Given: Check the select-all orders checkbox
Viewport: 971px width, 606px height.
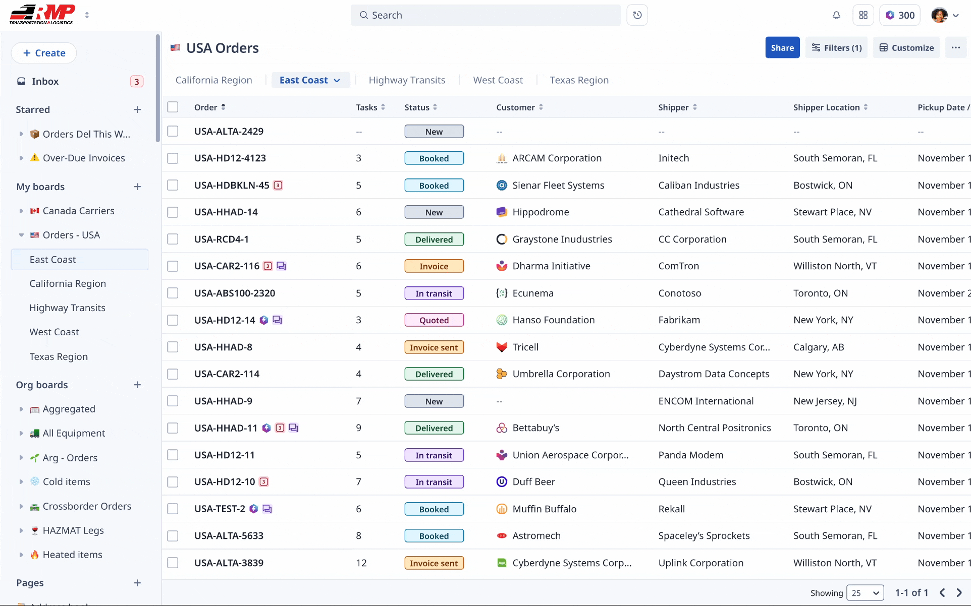Looking at the screenshot, I should pos(173,107).
